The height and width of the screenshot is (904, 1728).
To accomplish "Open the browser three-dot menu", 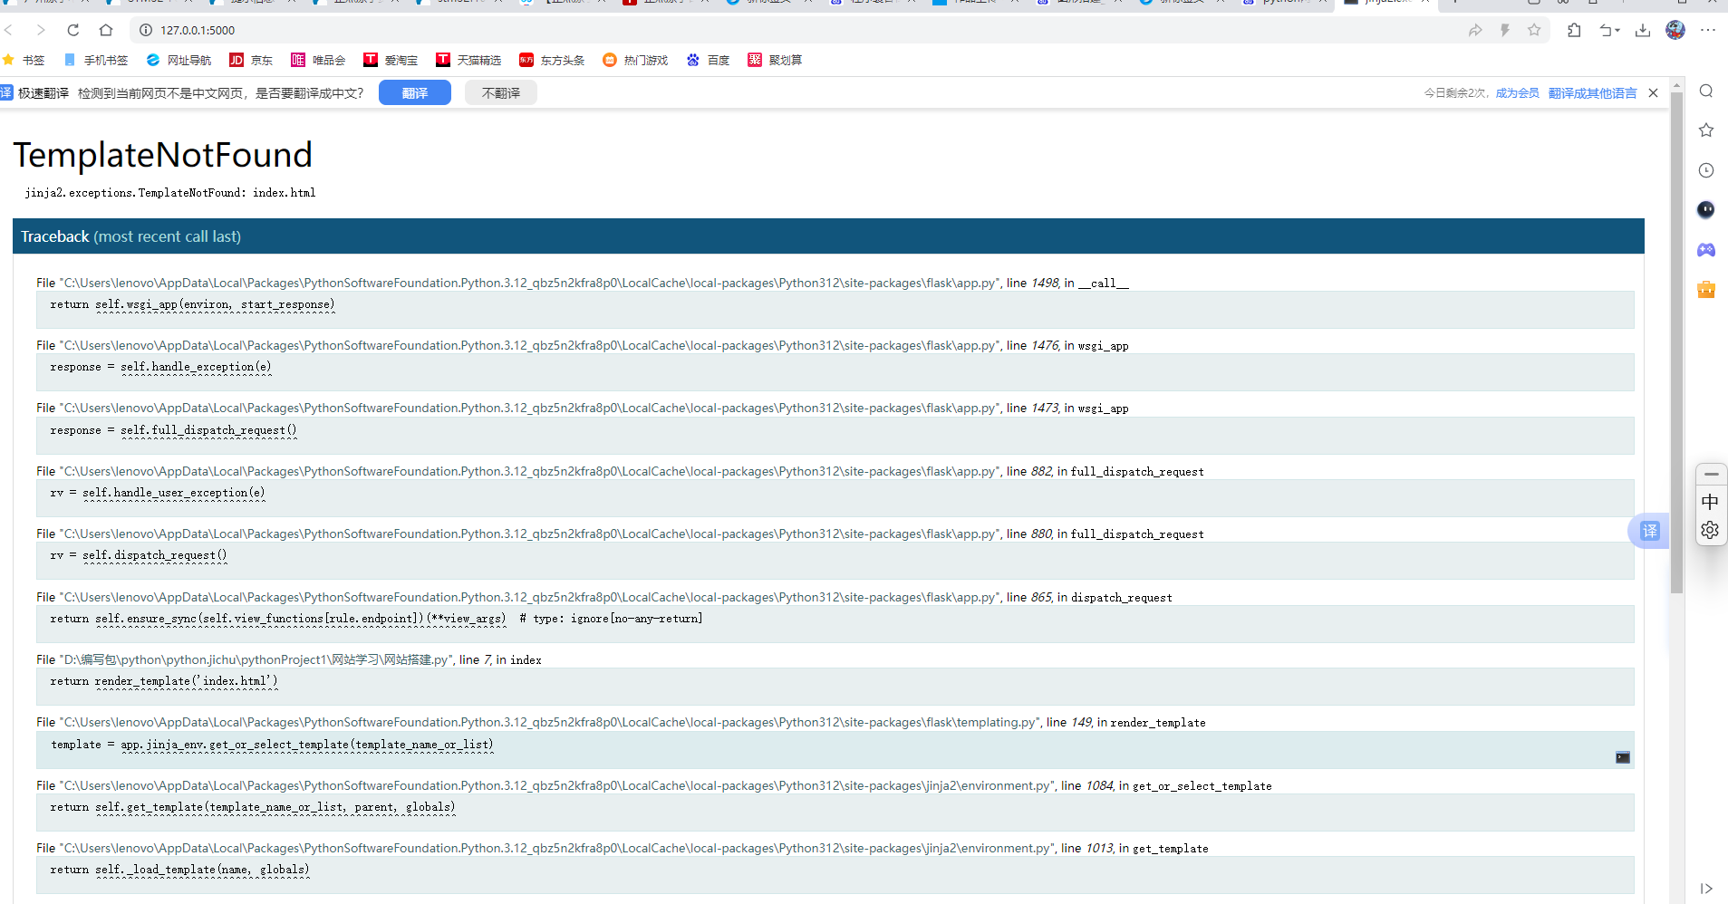I will [x=1708, y=30].
